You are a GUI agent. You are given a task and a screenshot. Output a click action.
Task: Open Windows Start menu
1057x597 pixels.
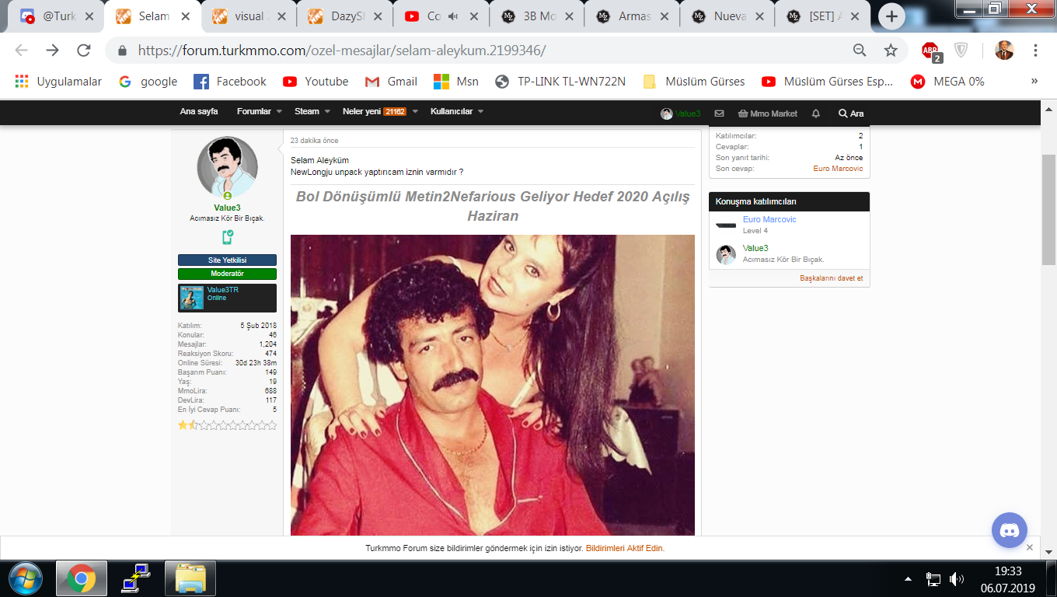pos(26,578)
